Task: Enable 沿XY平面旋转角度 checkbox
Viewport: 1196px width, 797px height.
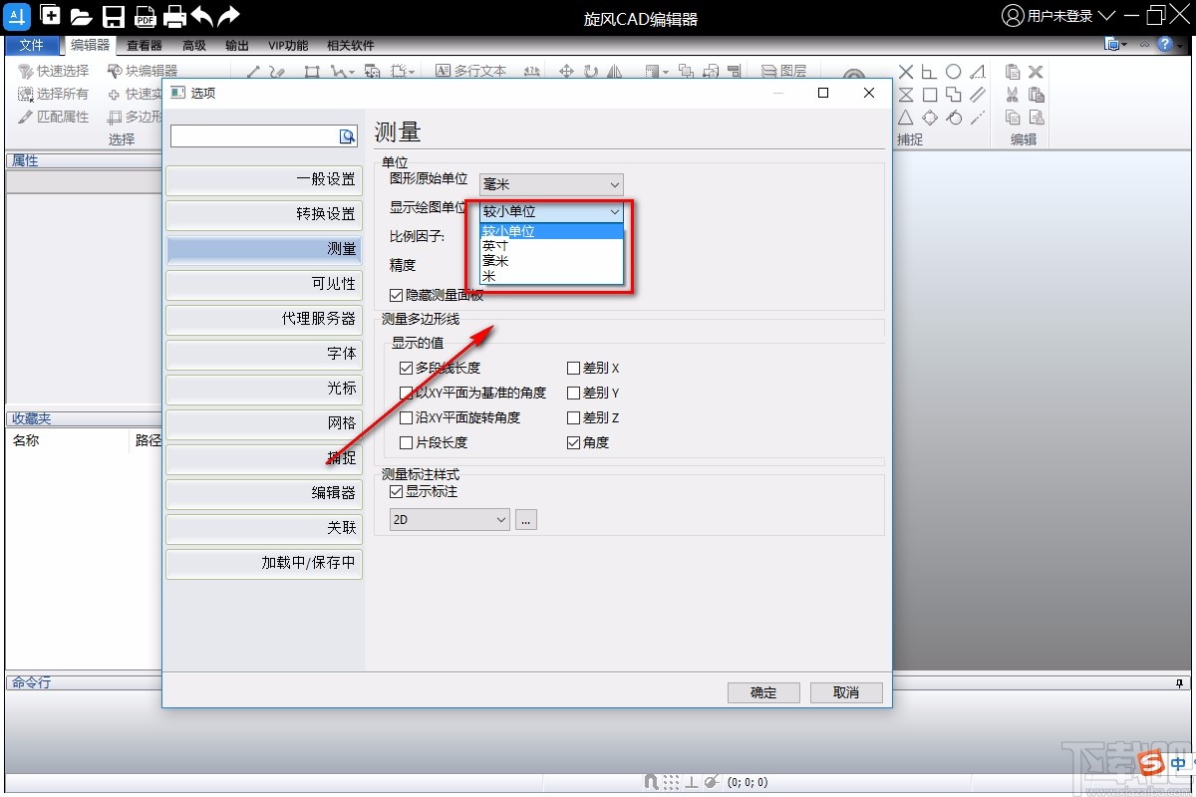Action: pos(407,417)
